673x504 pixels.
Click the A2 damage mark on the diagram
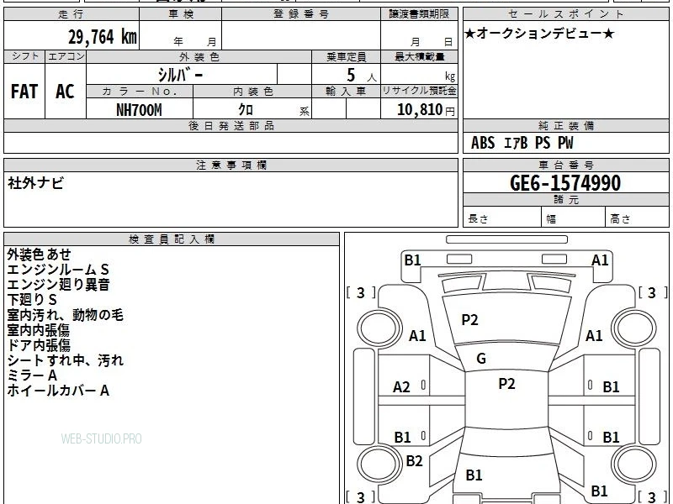(x=402, y=387)
